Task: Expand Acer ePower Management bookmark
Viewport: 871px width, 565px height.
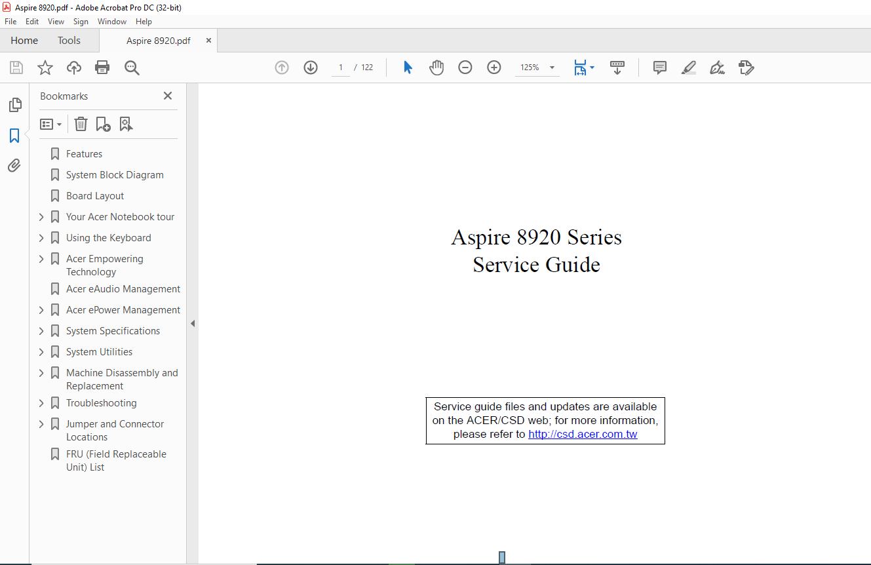Action: click(41, 310)
